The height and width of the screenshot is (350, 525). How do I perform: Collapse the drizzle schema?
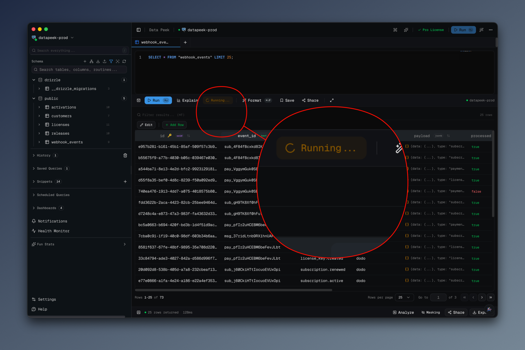pos(34,80)
